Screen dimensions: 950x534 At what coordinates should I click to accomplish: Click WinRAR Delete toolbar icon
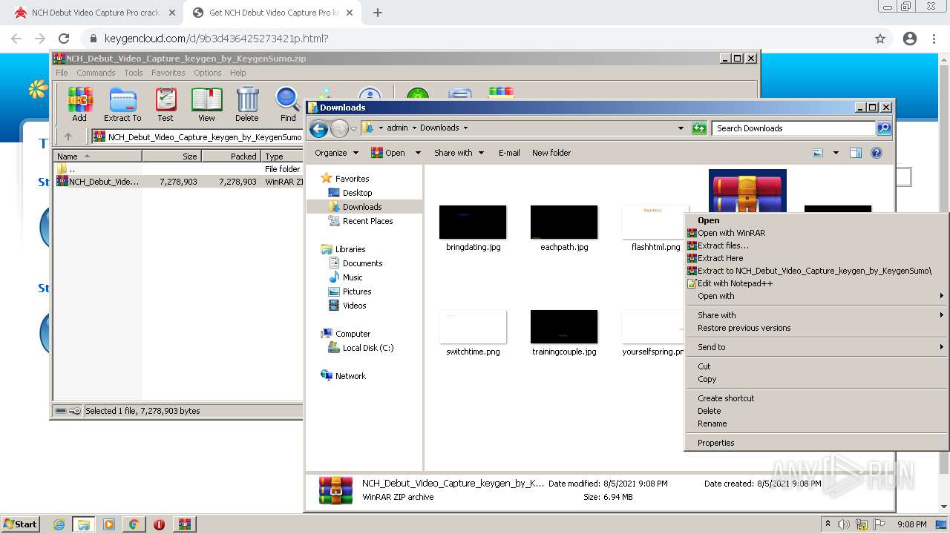tap(247, 104)
